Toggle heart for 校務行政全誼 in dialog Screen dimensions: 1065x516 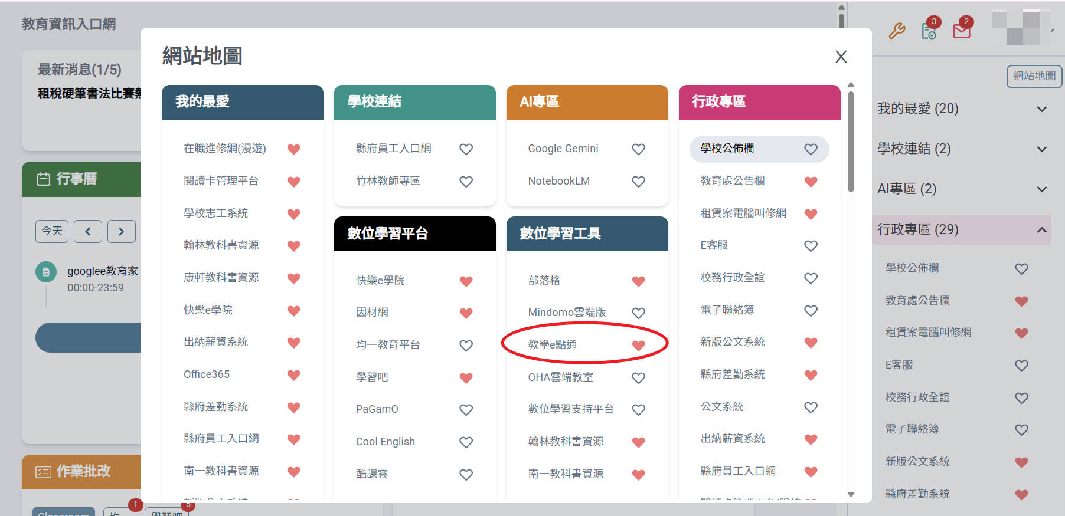pos(811,278)
